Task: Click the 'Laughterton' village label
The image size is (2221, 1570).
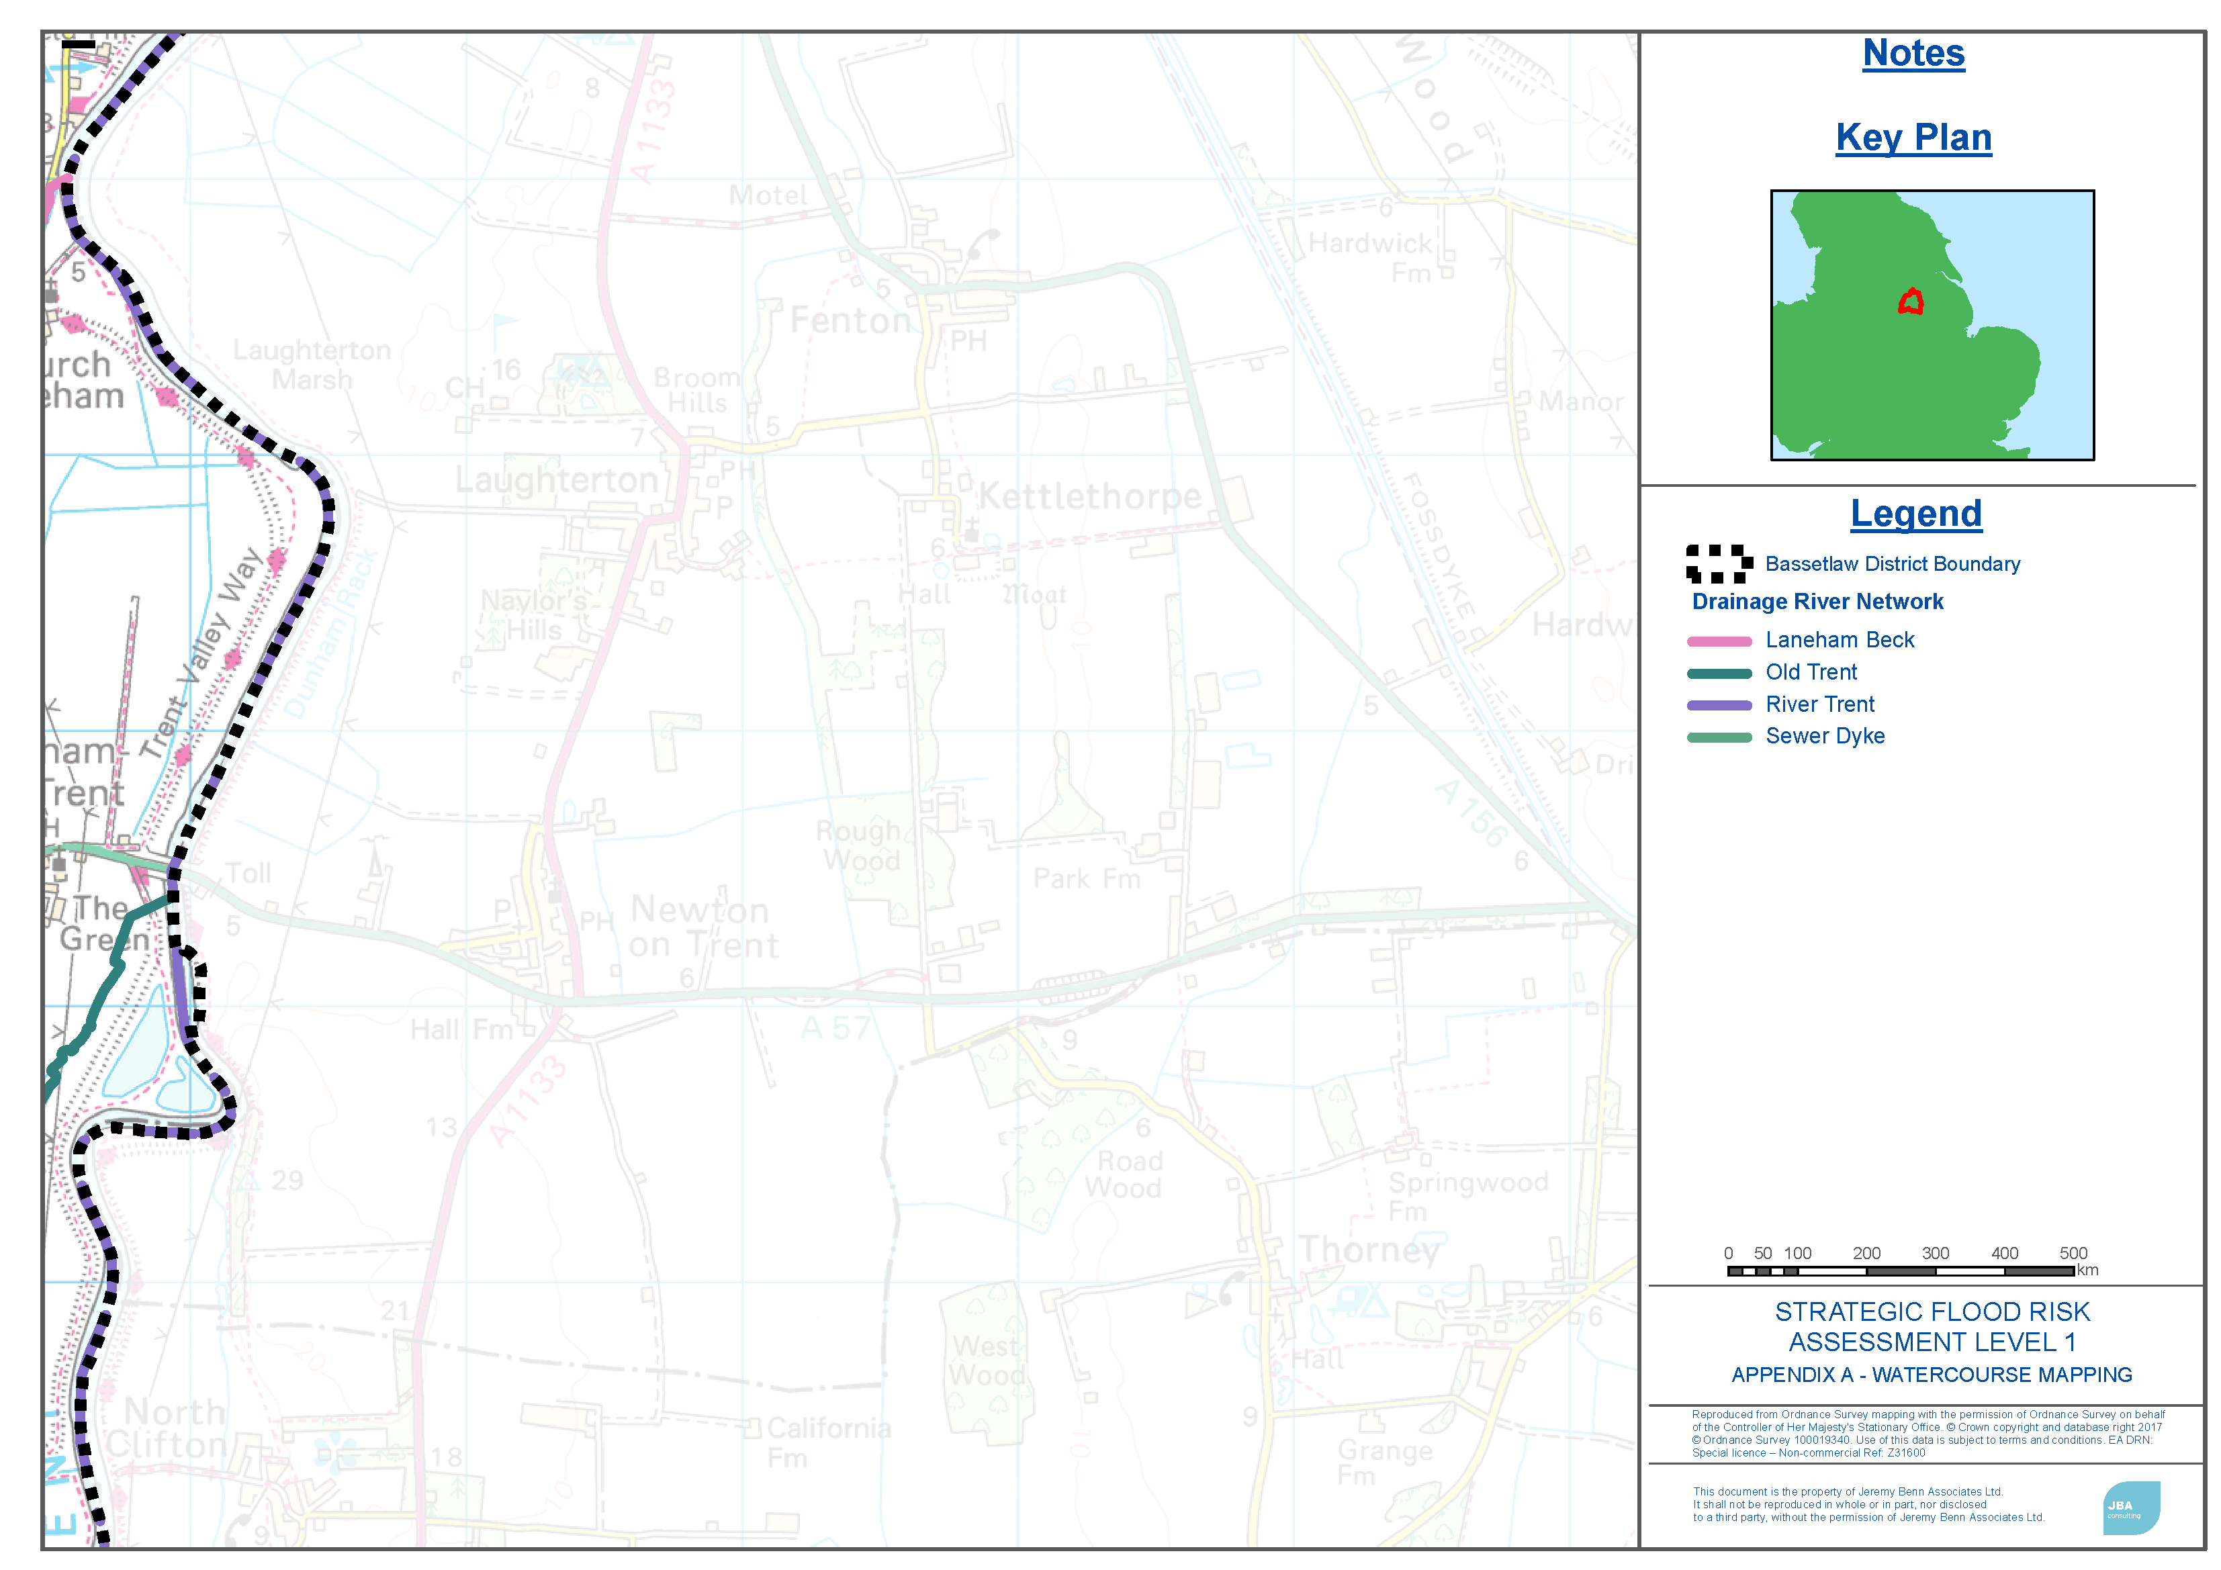Action: click(x=556, y=480)
